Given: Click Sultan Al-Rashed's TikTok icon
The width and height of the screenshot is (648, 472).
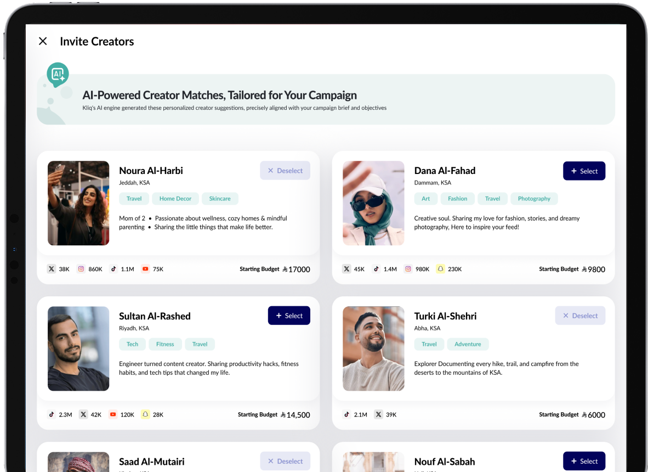Looking at the screenshot, I should click(x=52, y=414).
